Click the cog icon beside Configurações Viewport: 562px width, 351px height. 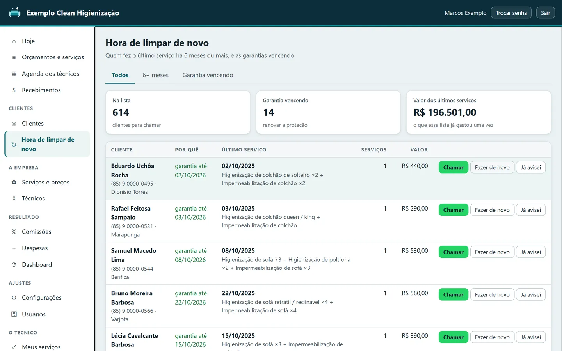pyautogui.click(x=14, y=298)
